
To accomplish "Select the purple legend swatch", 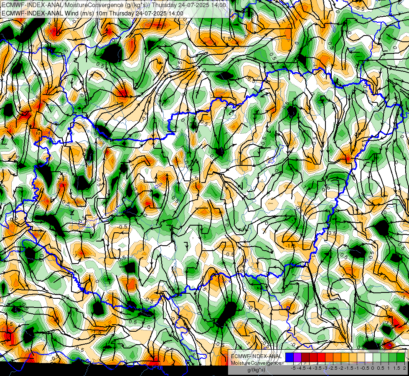I will (x=297, y=357).
